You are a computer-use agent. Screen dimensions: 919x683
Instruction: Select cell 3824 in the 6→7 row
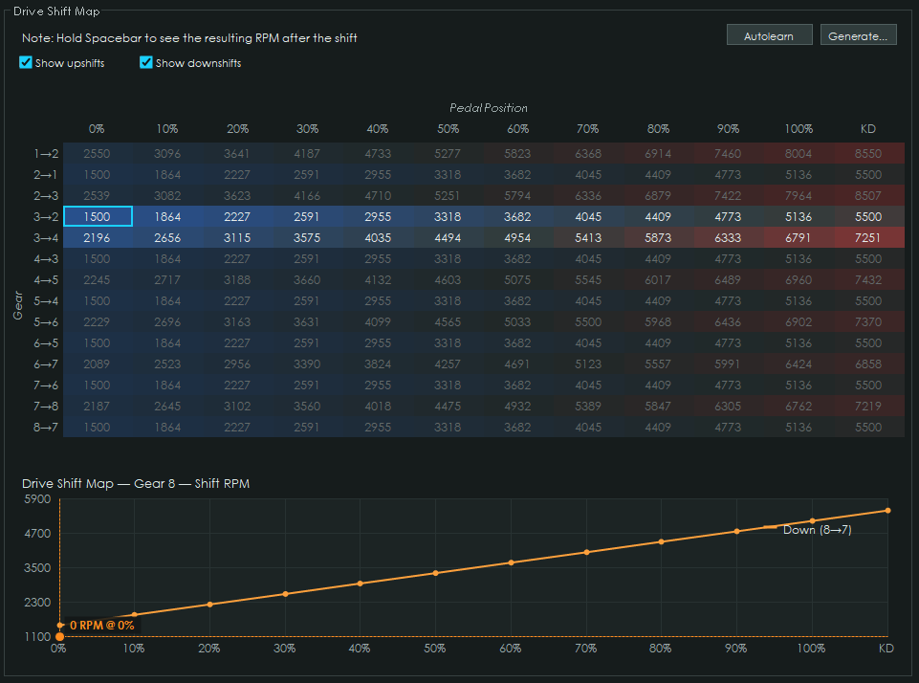(378, 364)
